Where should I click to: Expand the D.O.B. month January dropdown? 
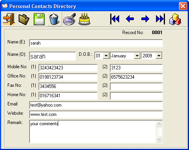(x=137, y=56)
